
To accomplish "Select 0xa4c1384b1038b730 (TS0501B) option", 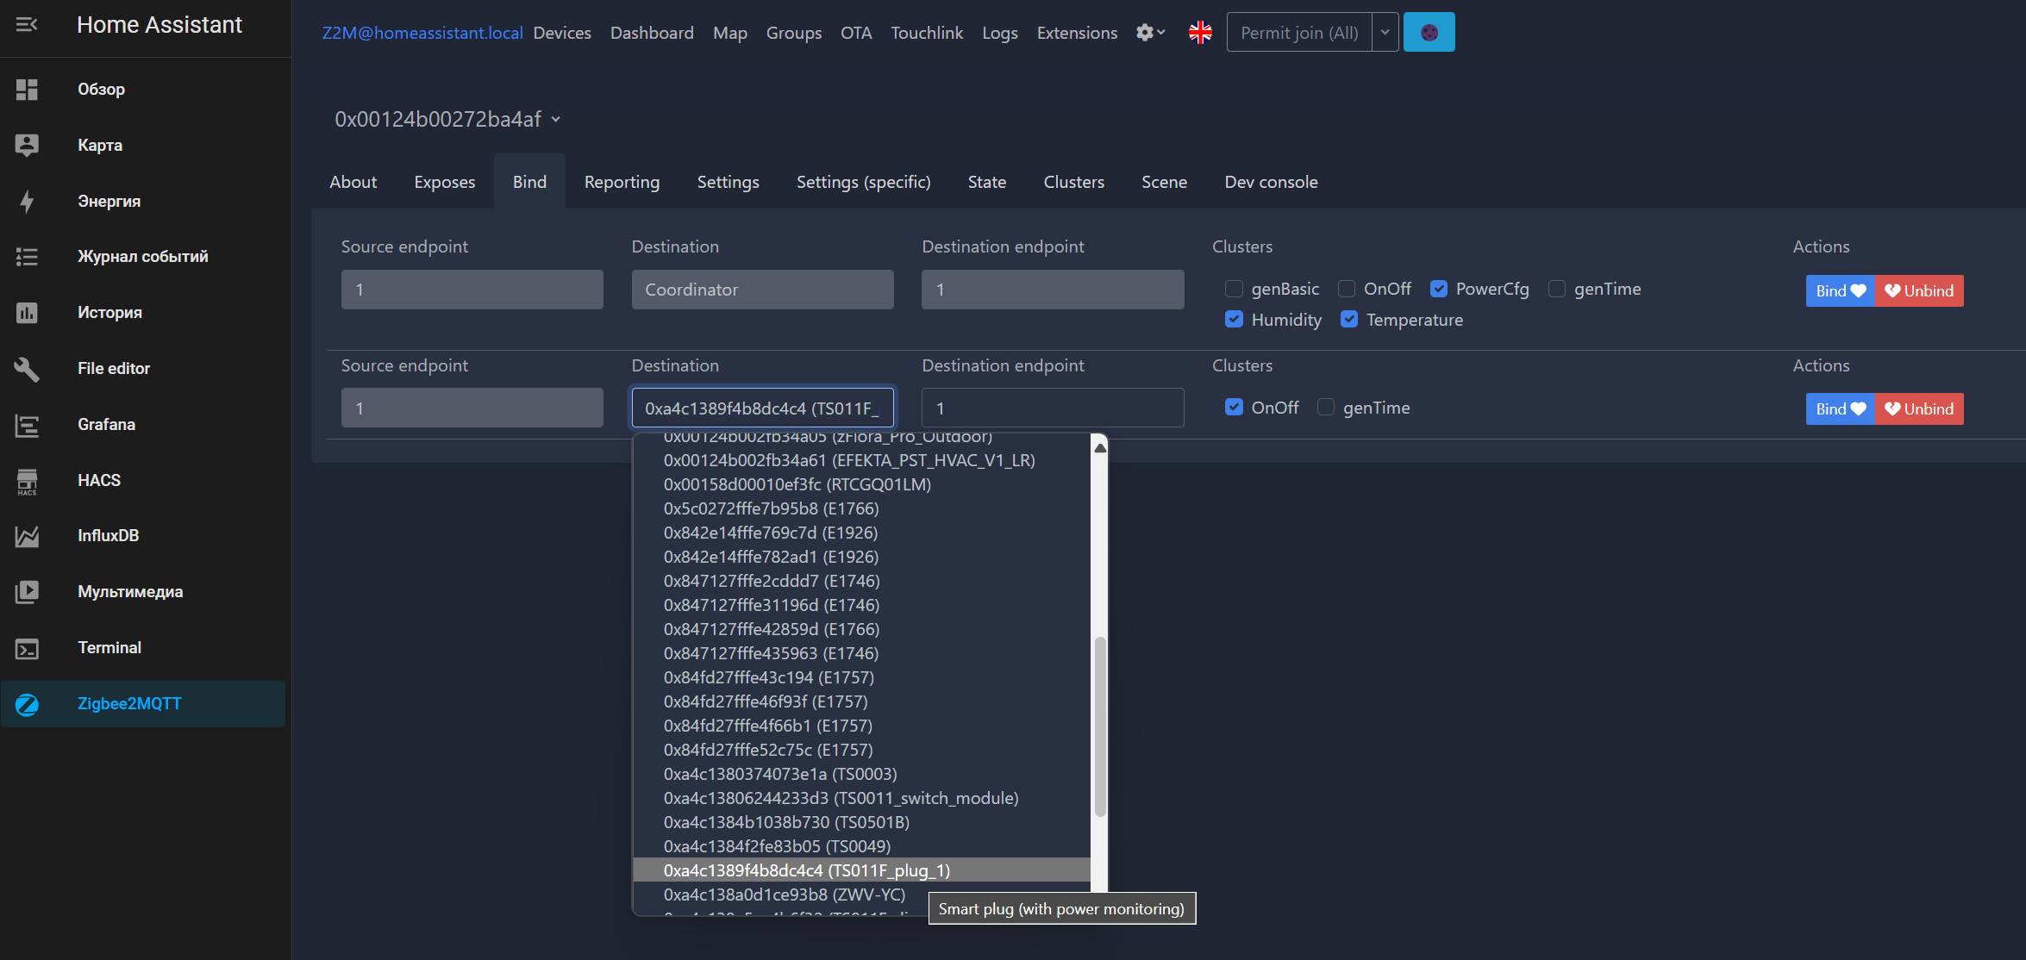I will pos(862,822).
